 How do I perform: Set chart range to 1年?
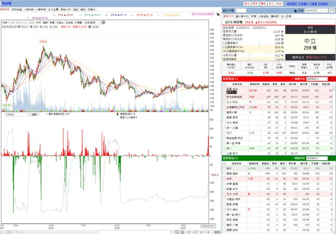(201, 232)
